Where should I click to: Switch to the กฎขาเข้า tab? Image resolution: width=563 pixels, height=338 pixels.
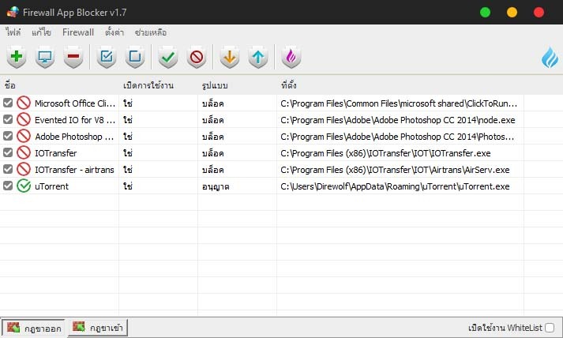pos(98,328)
